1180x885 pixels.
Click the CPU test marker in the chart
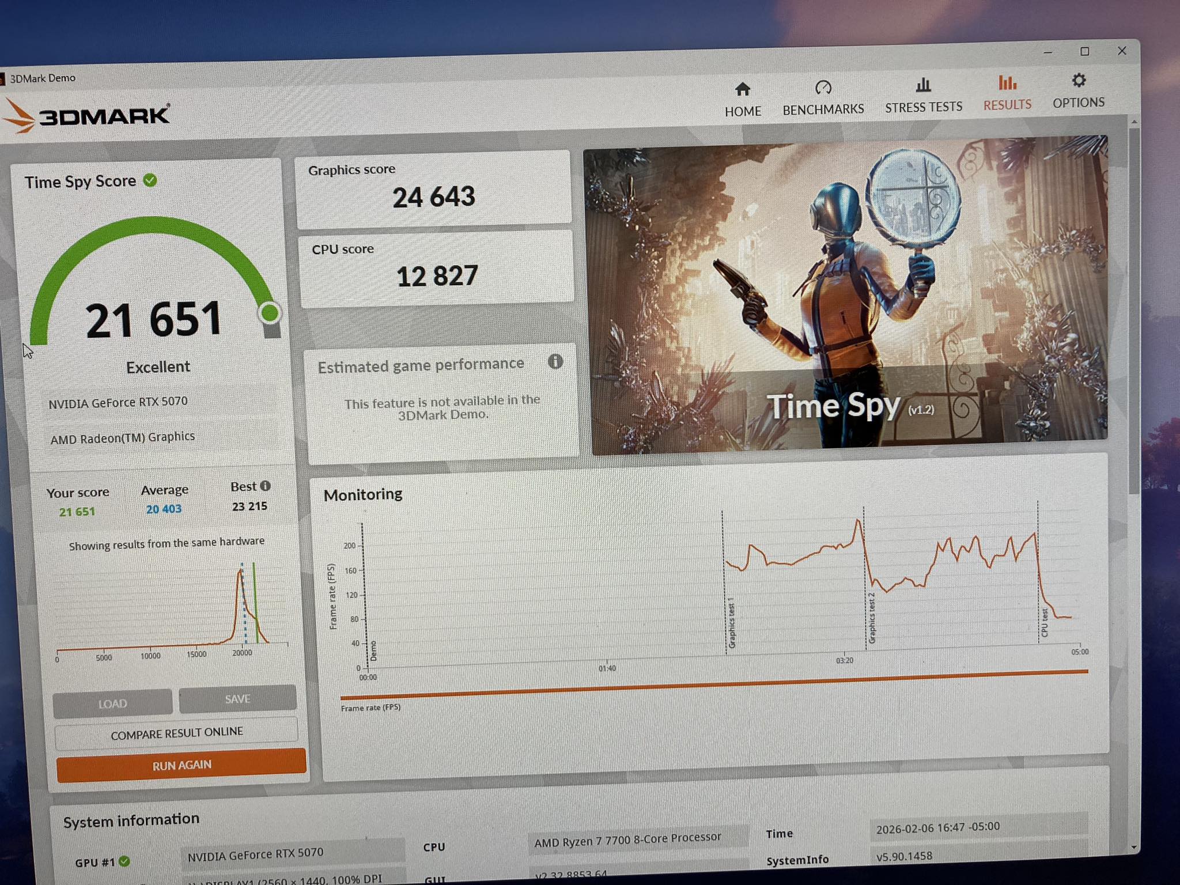(x=1044, y=623)
